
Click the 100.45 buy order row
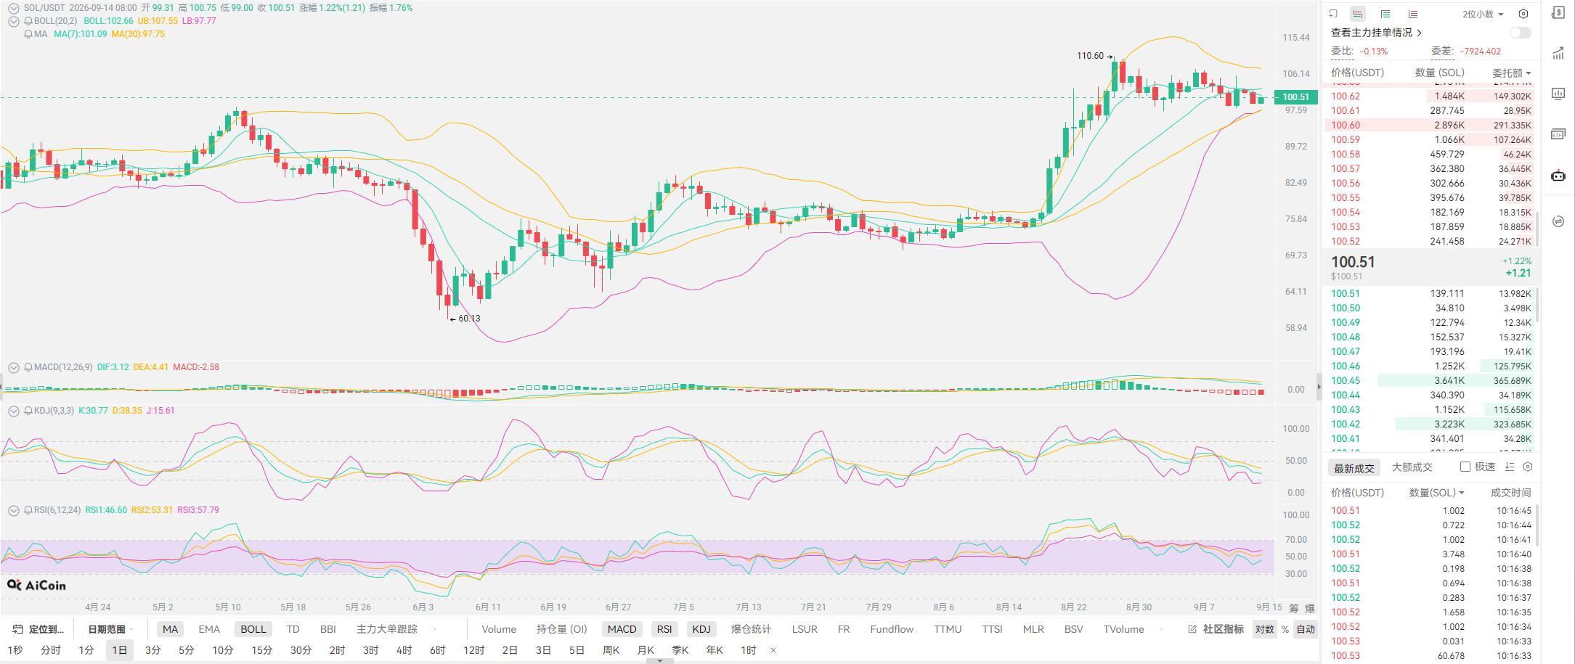point(1430,380)
